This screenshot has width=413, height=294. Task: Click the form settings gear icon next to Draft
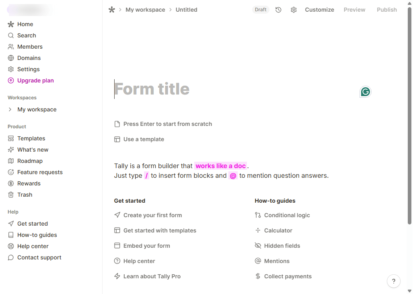pyautogui.click(x=294, y=10)
